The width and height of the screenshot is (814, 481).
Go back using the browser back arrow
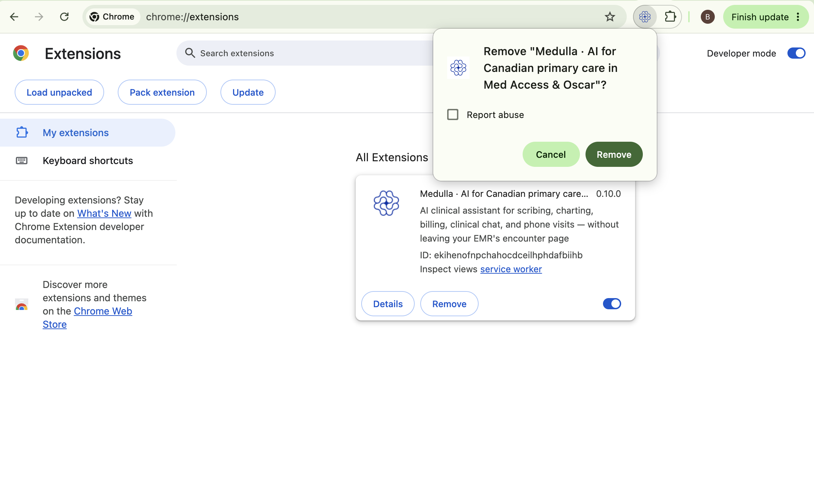coord(14,17)
